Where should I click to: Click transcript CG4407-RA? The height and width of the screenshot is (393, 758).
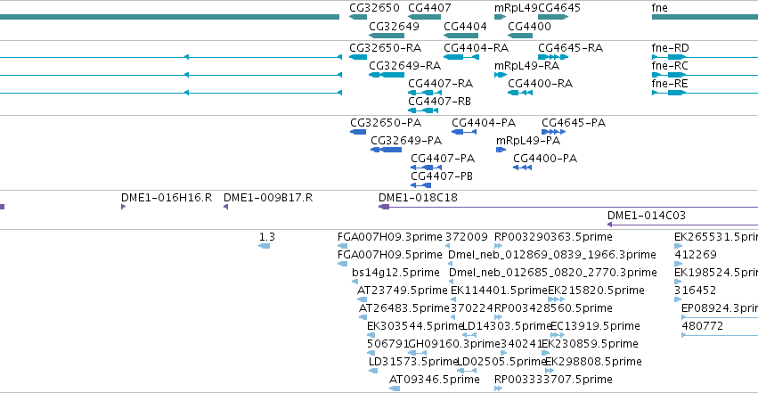click(x=425, y=93)
